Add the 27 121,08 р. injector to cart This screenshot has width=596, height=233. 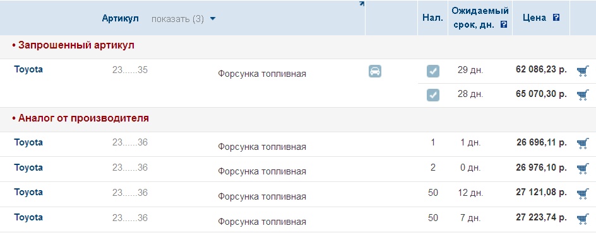point(583,193)
